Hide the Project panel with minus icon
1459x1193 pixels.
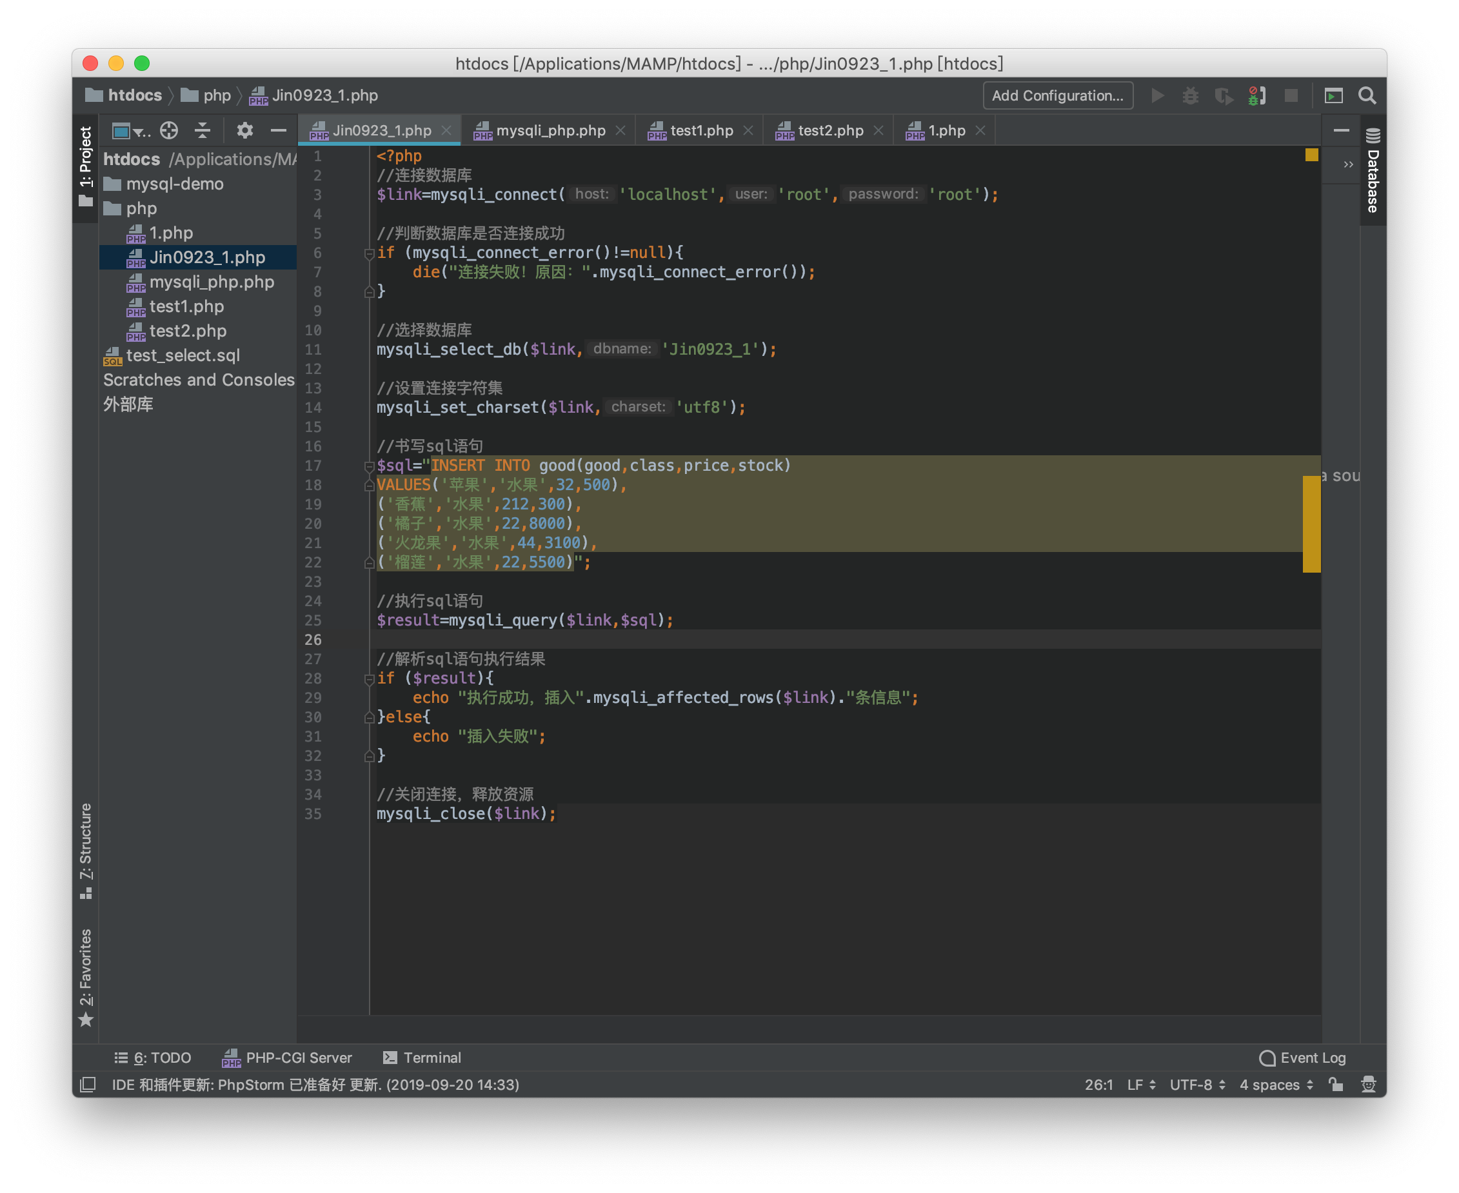coord(279,130)
